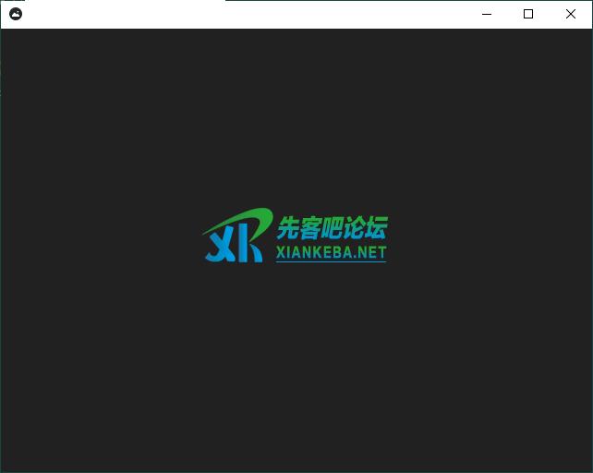Close the window
Viewport: 593px width, 473px height.
tap(571, 15)
